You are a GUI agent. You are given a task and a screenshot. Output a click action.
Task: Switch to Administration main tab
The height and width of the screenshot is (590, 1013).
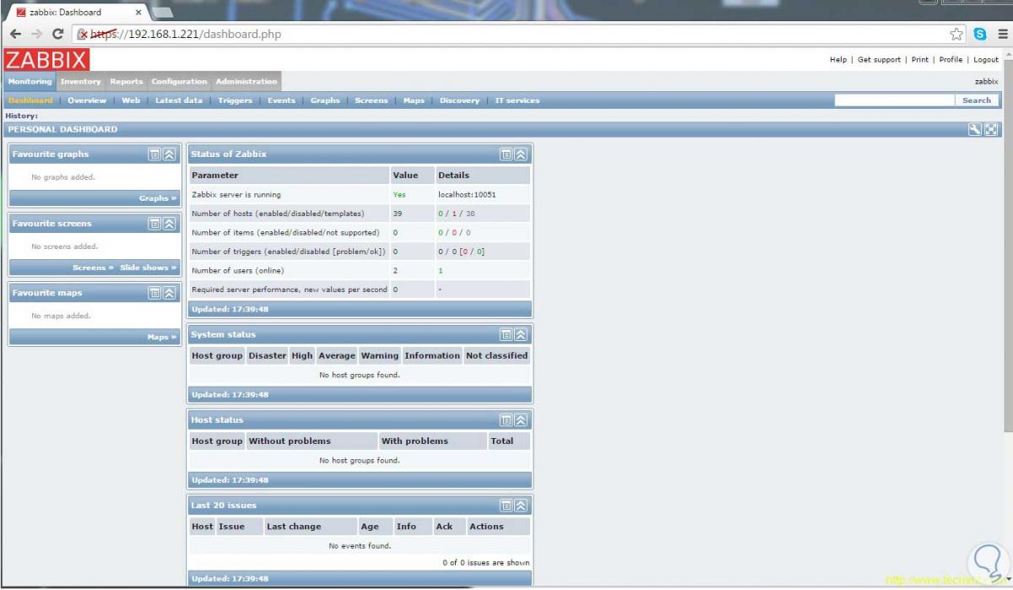pos(246,82)
